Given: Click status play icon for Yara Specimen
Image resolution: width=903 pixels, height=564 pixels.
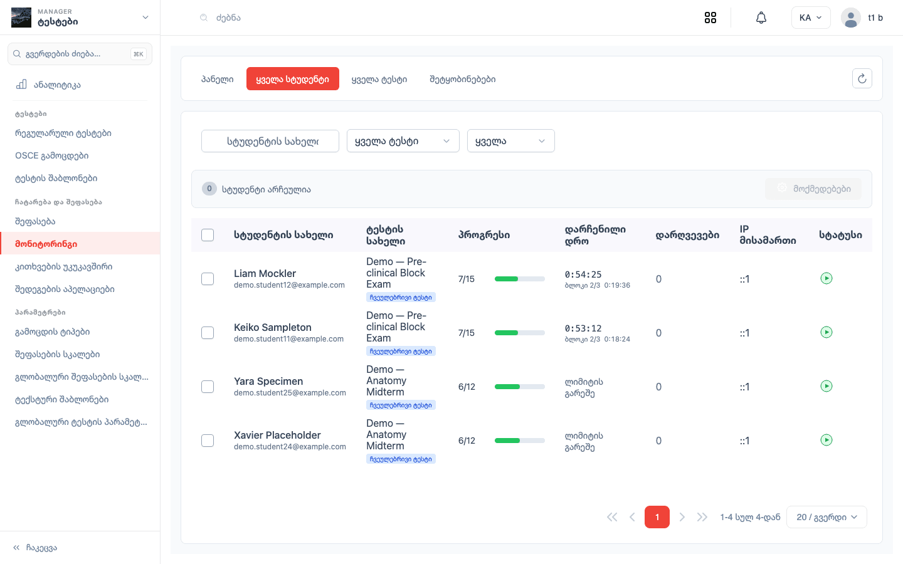Looking at the screenshot, I should coord(826,386).
